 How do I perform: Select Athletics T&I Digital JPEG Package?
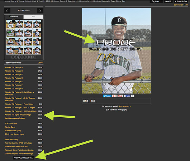point(18,115)
